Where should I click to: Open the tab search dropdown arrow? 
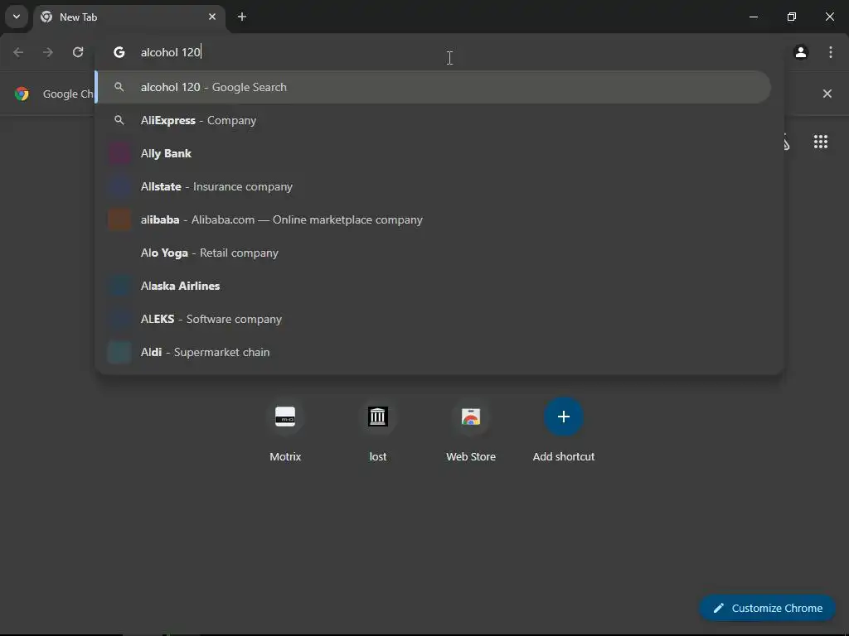pyautogui.click(x=17, y=17)
